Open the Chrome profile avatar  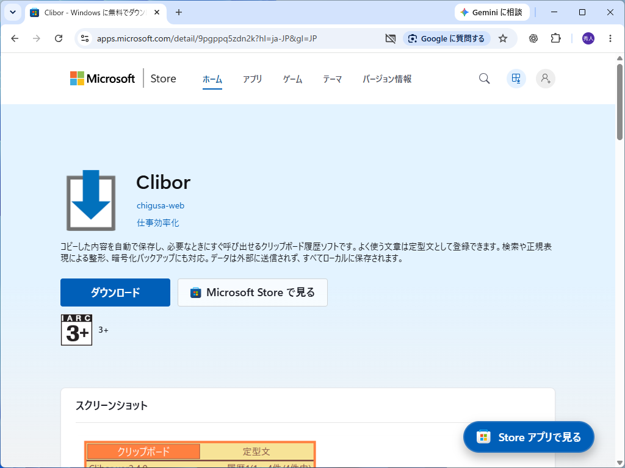pyautogui.click(x=588, y=38)
